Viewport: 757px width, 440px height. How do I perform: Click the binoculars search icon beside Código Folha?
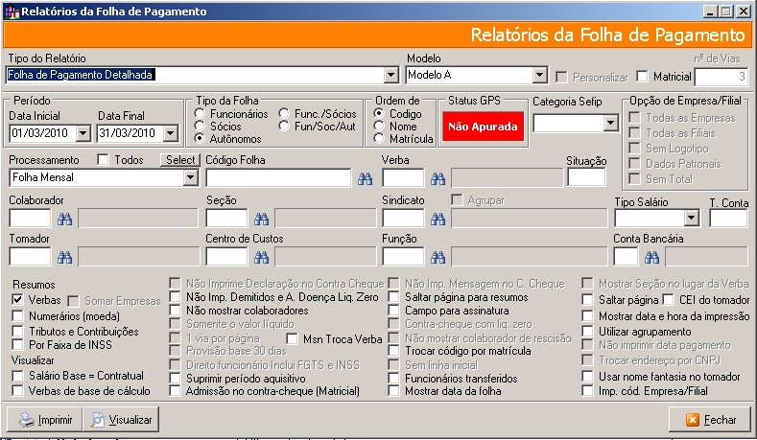coord(365,177)
